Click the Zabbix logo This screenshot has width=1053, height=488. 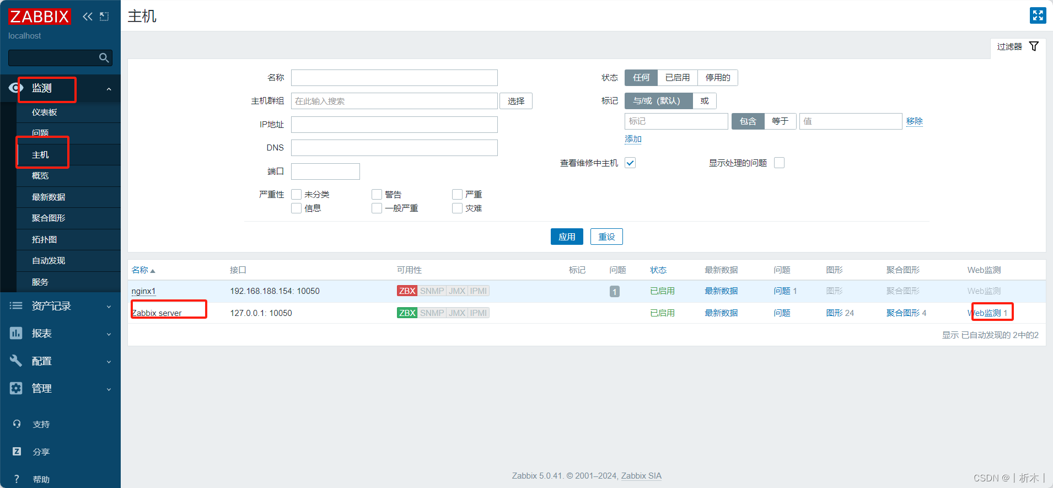point(40,17)
